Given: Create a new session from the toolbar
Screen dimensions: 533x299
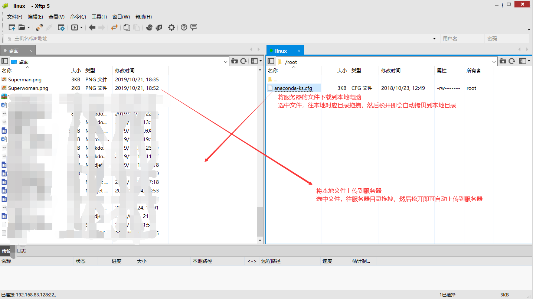Looking at the screenshot, I should point(12,27).
